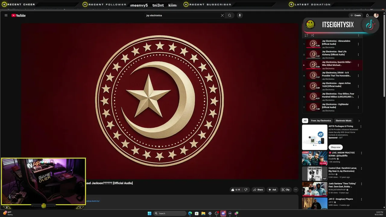386x217 pixels.
Task: Click the komi.io link in description
Action: pos(93,201)
